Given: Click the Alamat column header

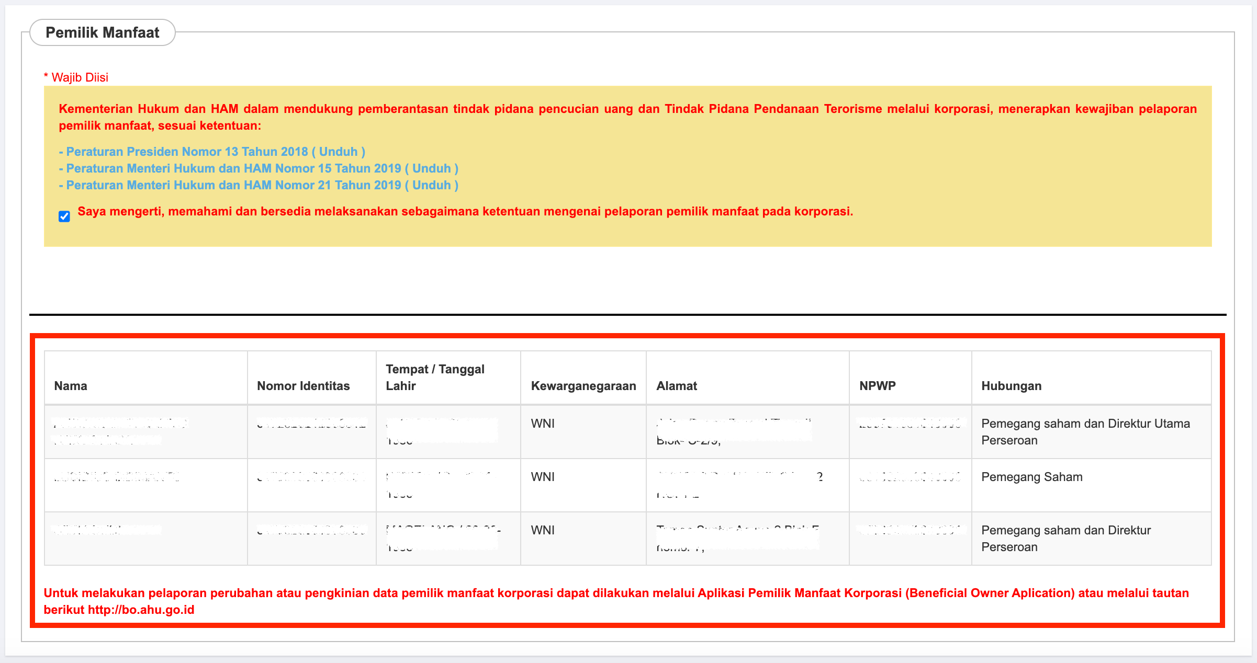Looking at the screenshot, I should coord(677,386).
